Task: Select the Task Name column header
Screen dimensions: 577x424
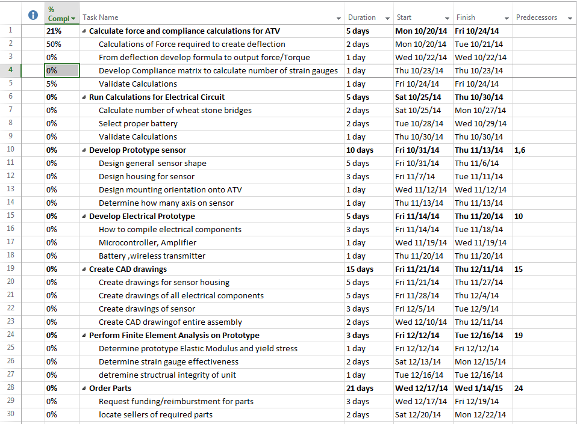Action: pyautogui.click(x=212, y=13)
